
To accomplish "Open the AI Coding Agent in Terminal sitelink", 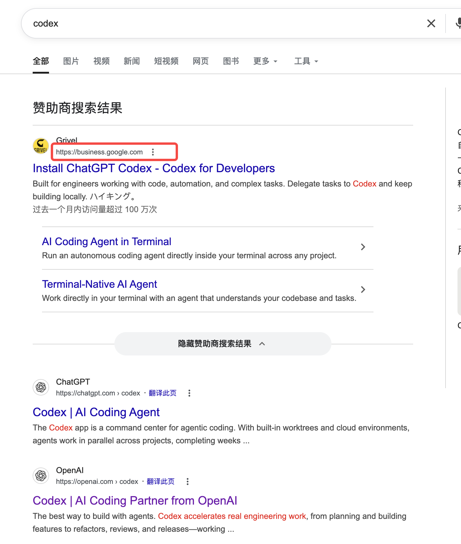I will tap(106, 242).
